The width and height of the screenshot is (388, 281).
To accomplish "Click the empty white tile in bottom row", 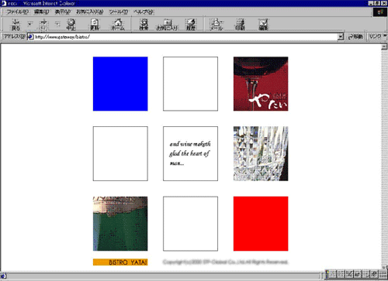I will pos(190,224).
